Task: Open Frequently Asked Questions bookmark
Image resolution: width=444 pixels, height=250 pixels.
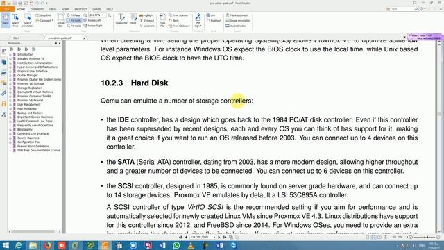Action: point(35,125)
